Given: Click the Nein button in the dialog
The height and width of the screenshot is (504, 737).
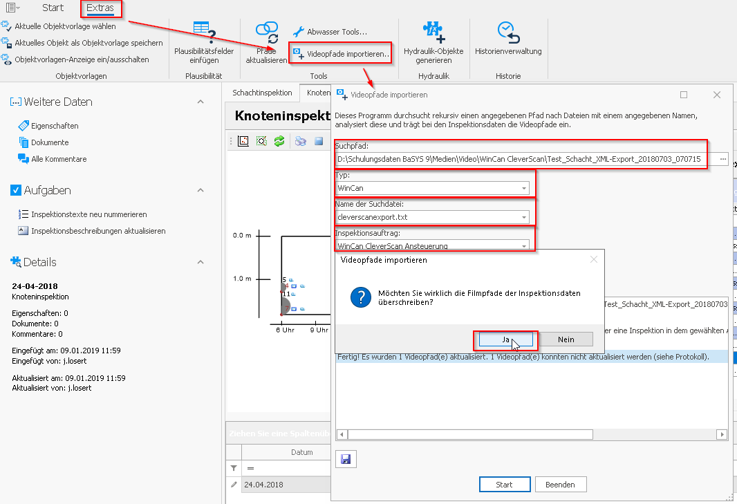Looking at the screenshot, I should click(x=566, y=339).
